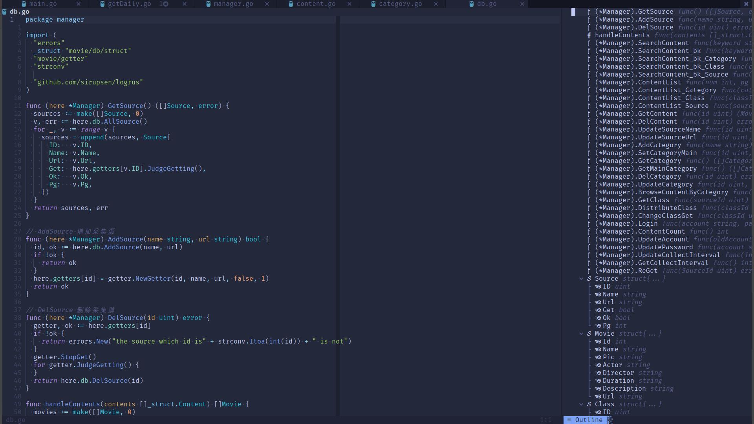The height and width of the screenshot is (424, 754).
Task: Open the Description string field entry
Action: tap(624, 389)
